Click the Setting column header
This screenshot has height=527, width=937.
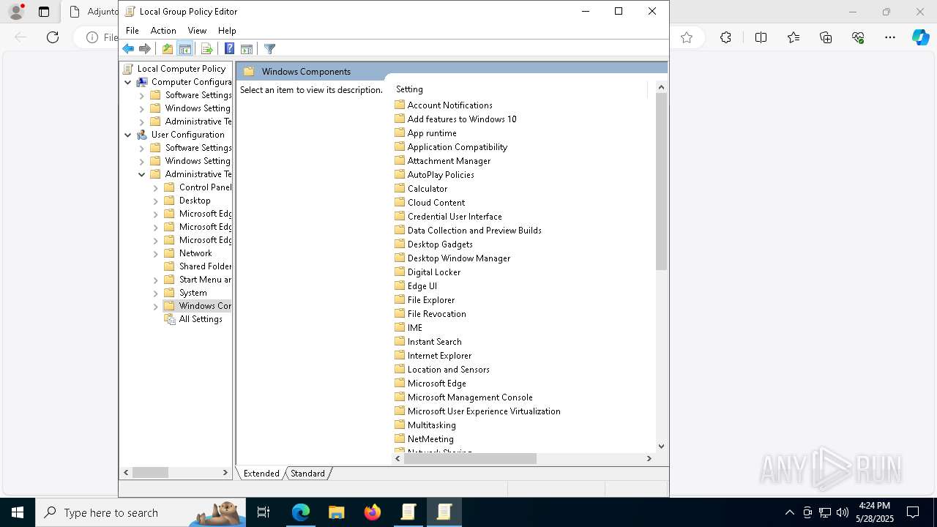click(520, 89)
